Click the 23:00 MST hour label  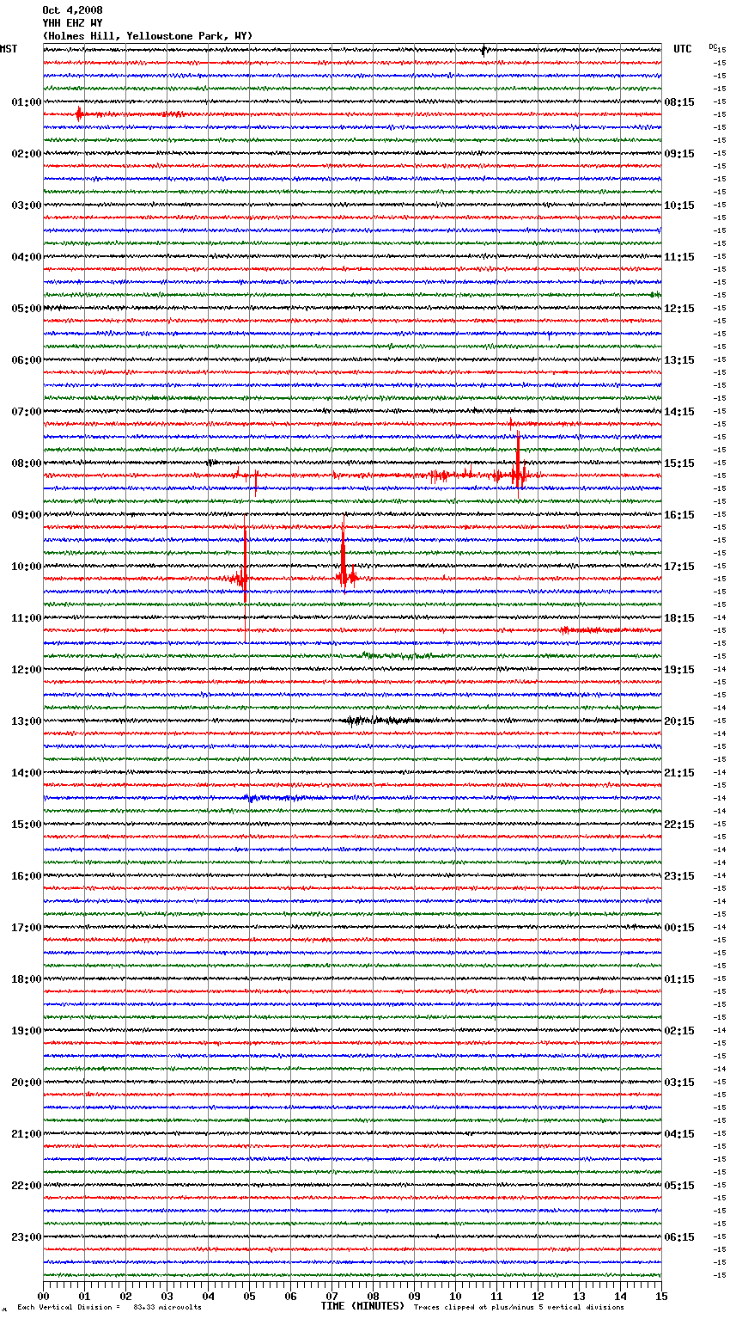[x=27, y=1237]
